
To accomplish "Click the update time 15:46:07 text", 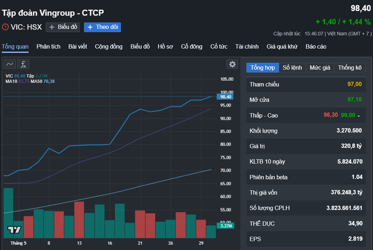I will (x=314, y=34).
